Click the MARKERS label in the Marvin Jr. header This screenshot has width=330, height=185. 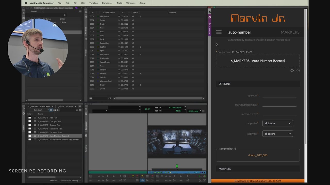[x=290, y=32]
